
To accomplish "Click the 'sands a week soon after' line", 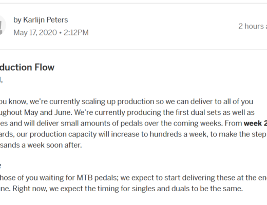I will tap(41, 145).
